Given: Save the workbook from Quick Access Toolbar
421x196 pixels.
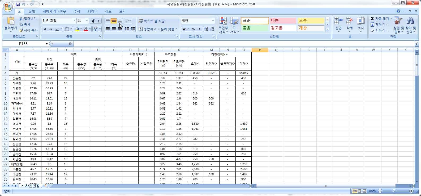Looking at the screenshot, I should pos(18,4).
